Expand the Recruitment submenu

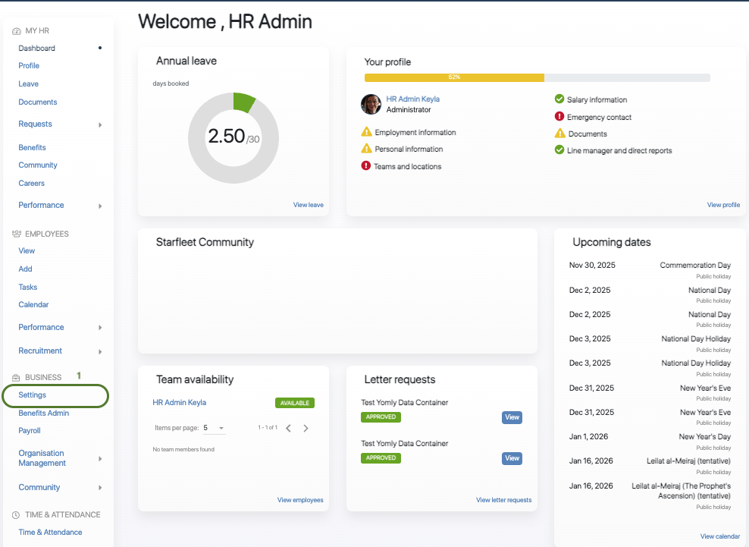tap(100, 351)
